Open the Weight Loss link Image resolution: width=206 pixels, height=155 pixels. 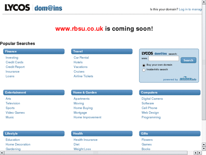pos(82,149)
